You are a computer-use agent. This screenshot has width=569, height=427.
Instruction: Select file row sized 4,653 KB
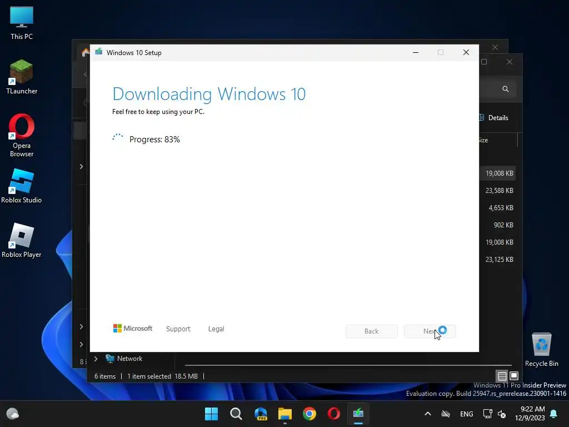501,208
